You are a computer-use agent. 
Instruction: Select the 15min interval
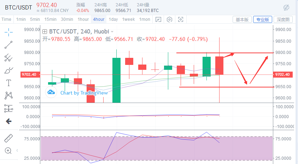[x=51, y=19]
